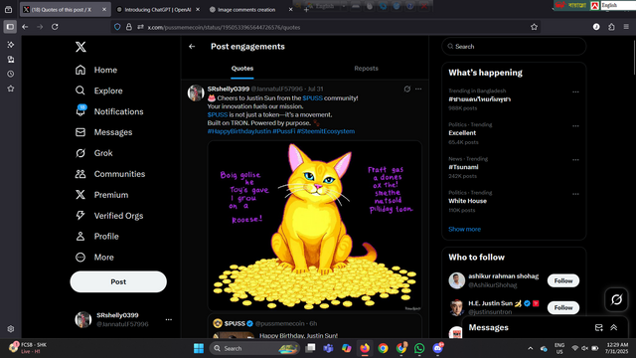Follow ashikur rahman shohag
The height and width of the screenshot is (358, 636).
pyautogui.click(x=563, y=280)
